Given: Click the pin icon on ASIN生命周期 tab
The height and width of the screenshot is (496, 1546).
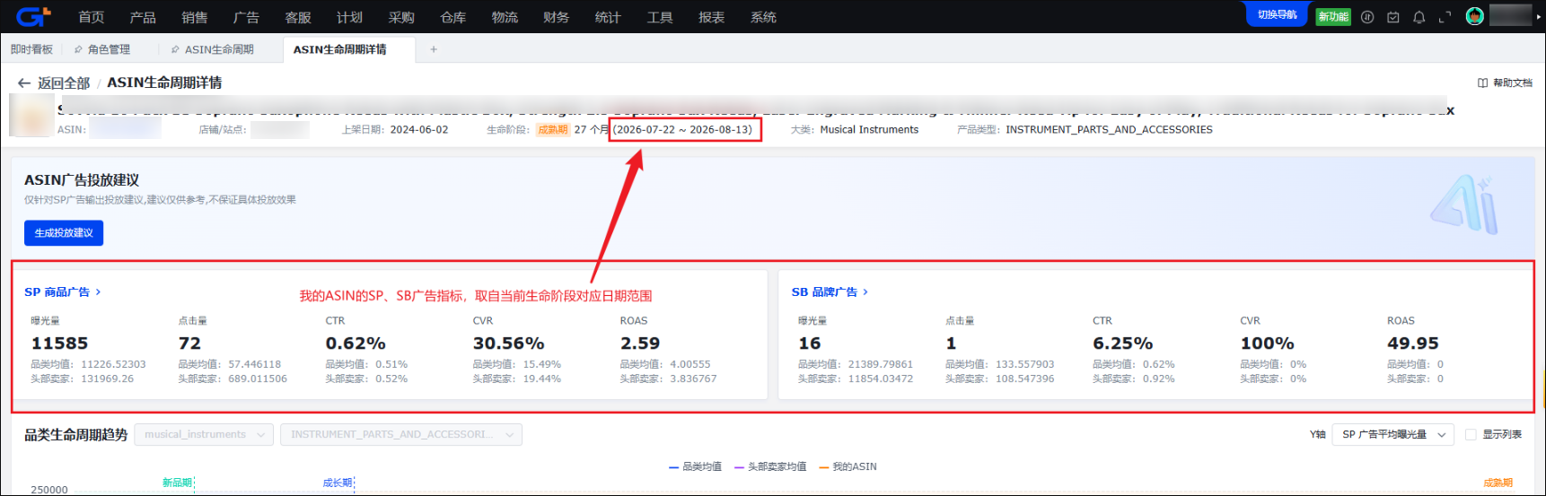Looking at the screenshot, I should click(175, 49).
